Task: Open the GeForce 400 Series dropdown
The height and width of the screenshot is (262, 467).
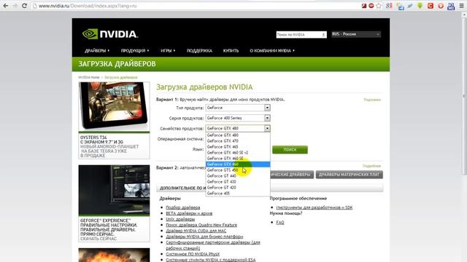Action: pos(238,118)
